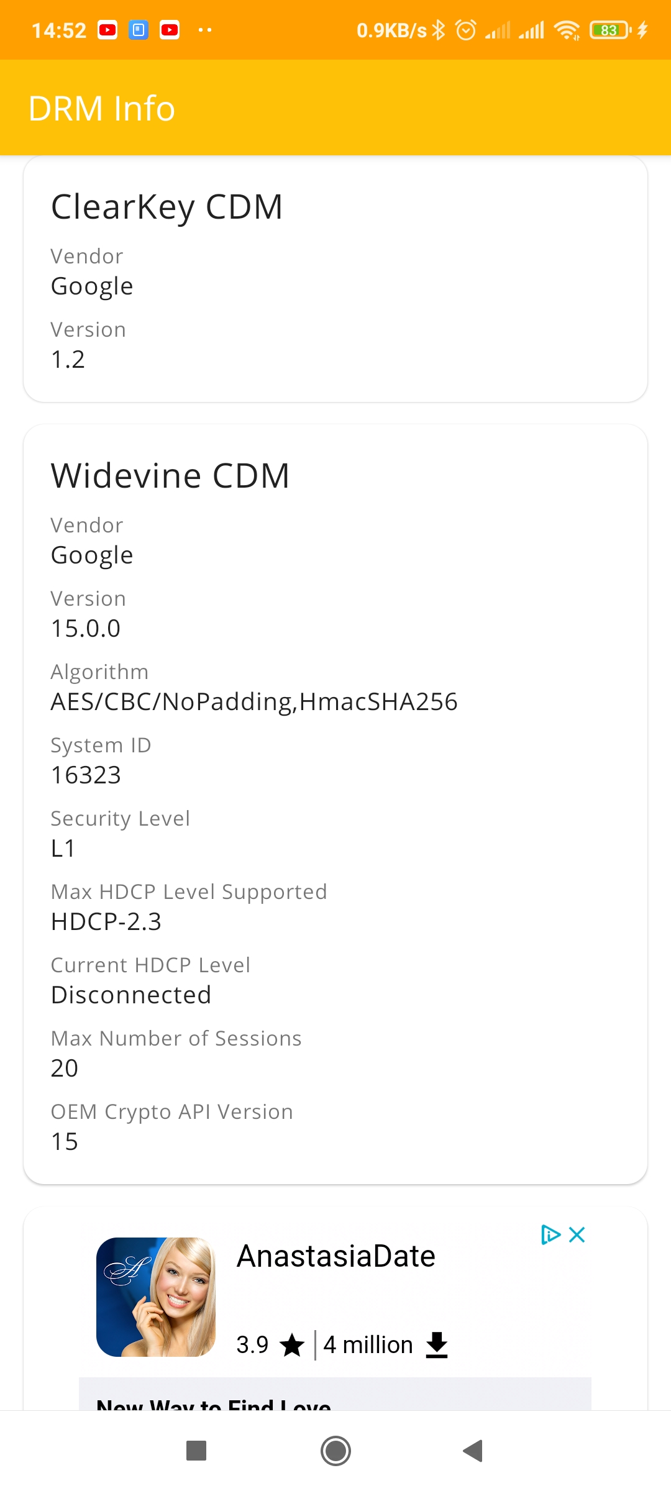This screenshot has width=671, height=1491.
Task: Open recent apps with square button
Action: [x=196, y=1451]
